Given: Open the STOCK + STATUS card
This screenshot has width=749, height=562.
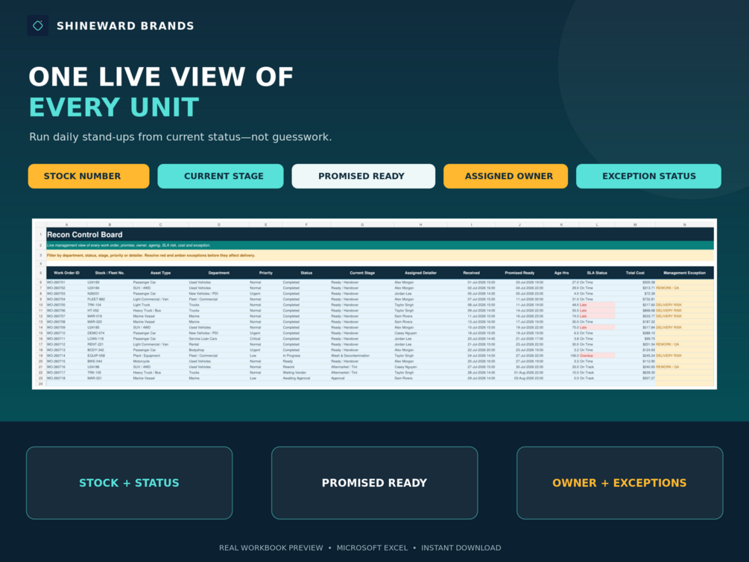Looking at the screenshot, I should [x=130, y=483].
